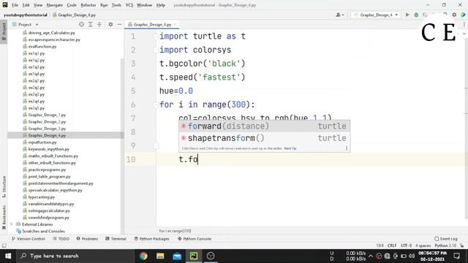468x263 pixels.
Task: Open the autocomplete popup options kebab
Action: (347, 148)
